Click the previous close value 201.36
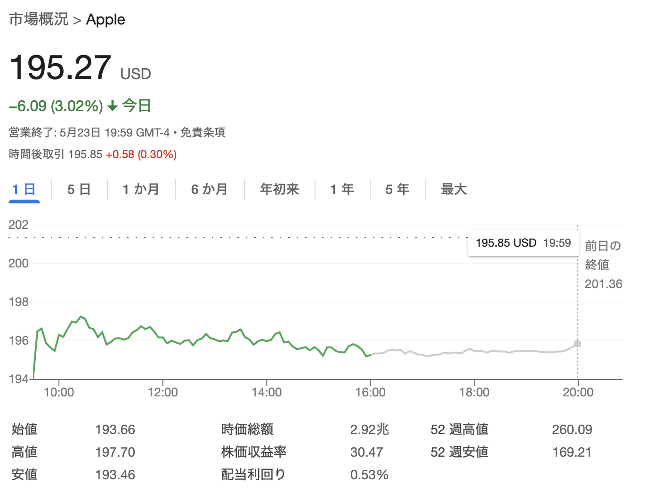The width and height of the screenshot is (648, 500). click(x=603, y=284)
